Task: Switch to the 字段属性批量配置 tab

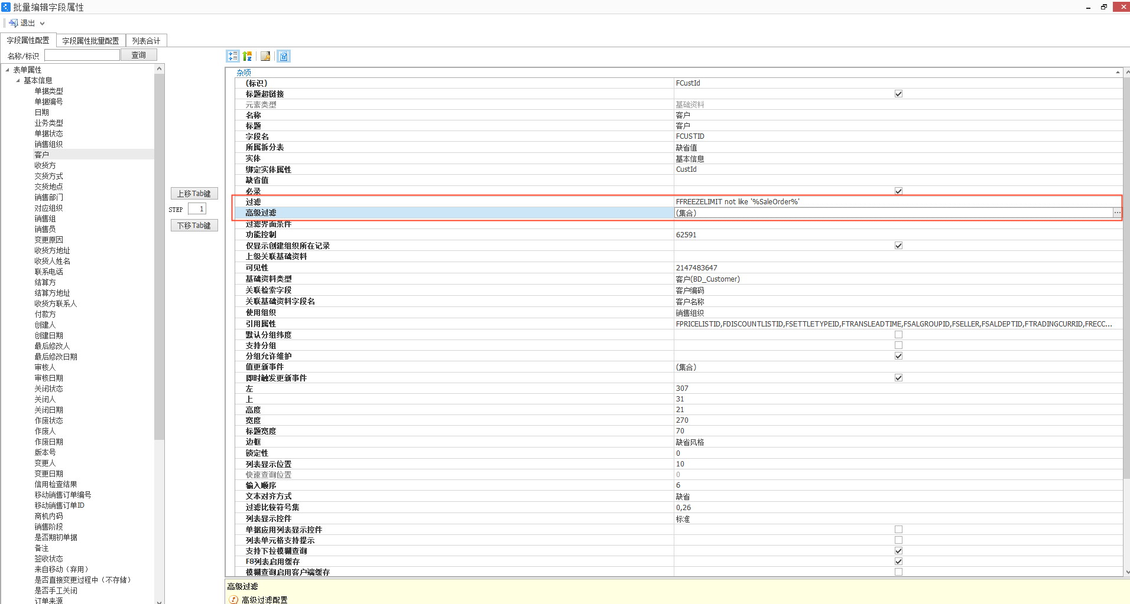Action: [90, 41]
